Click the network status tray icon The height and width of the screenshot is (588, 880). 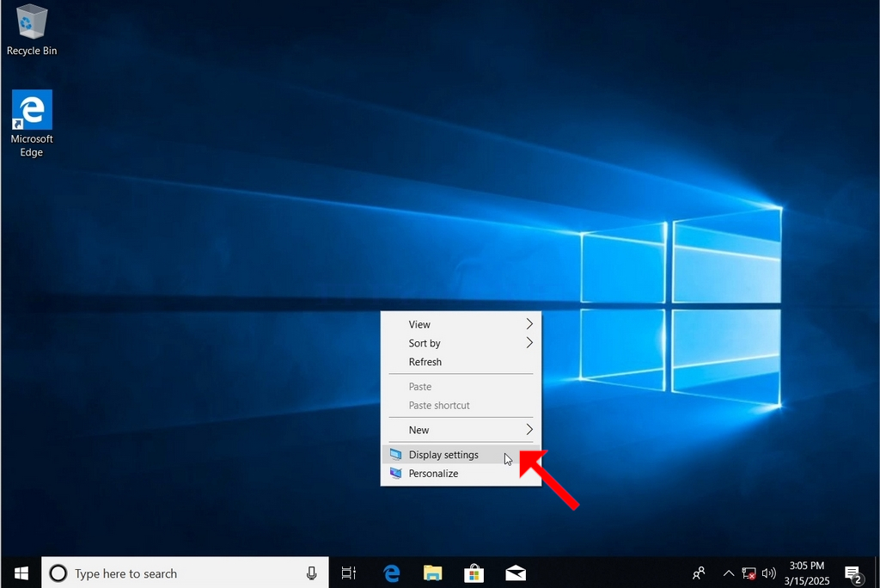[x=749, y=573]
